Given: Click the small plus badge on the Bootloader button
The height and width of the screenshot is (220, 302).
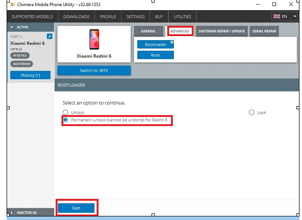Looking at the screenshot, I should point(172,42).
